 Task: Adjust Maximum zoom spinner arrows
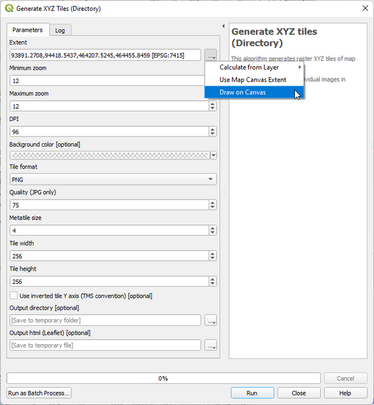point(213,106)
